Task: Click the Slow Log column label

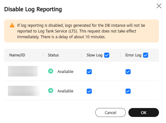Action: (94, 55)
